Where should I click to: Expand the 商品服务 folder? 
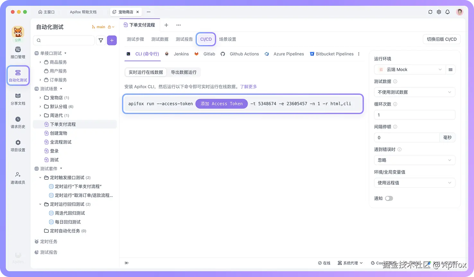[x=40, y=62]
